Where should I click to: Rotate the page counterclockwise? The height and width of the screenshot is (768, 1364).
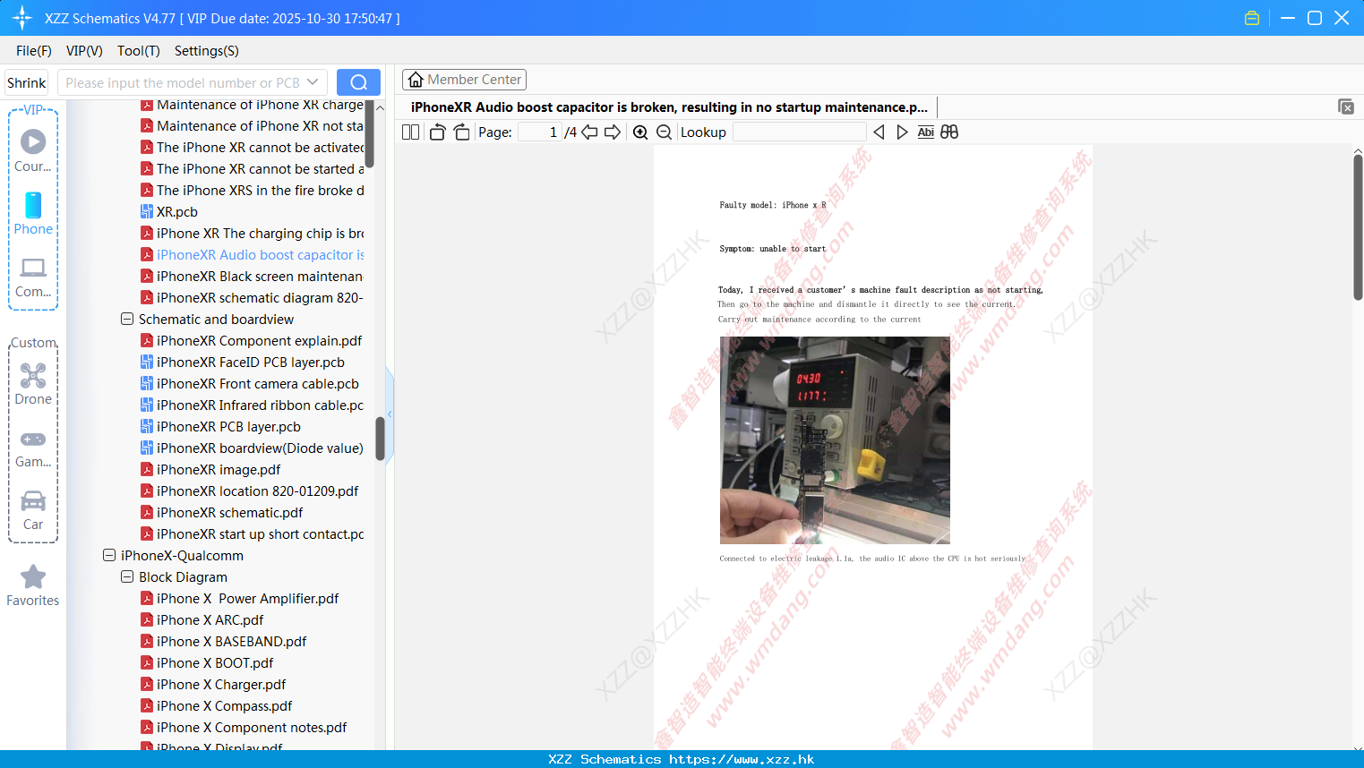(437, 132)
